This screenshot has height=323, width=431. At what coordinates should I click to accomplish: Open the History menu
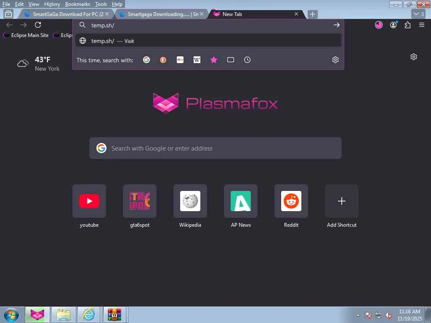[52, 4]
